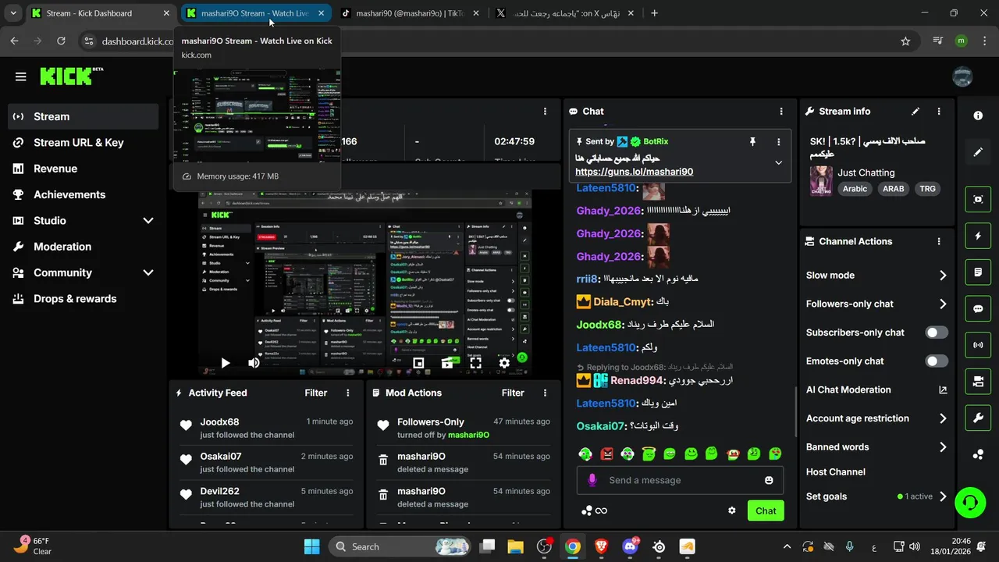Open Account age restriction chevron
The image size is (999, 562).
tap(943, 418)
